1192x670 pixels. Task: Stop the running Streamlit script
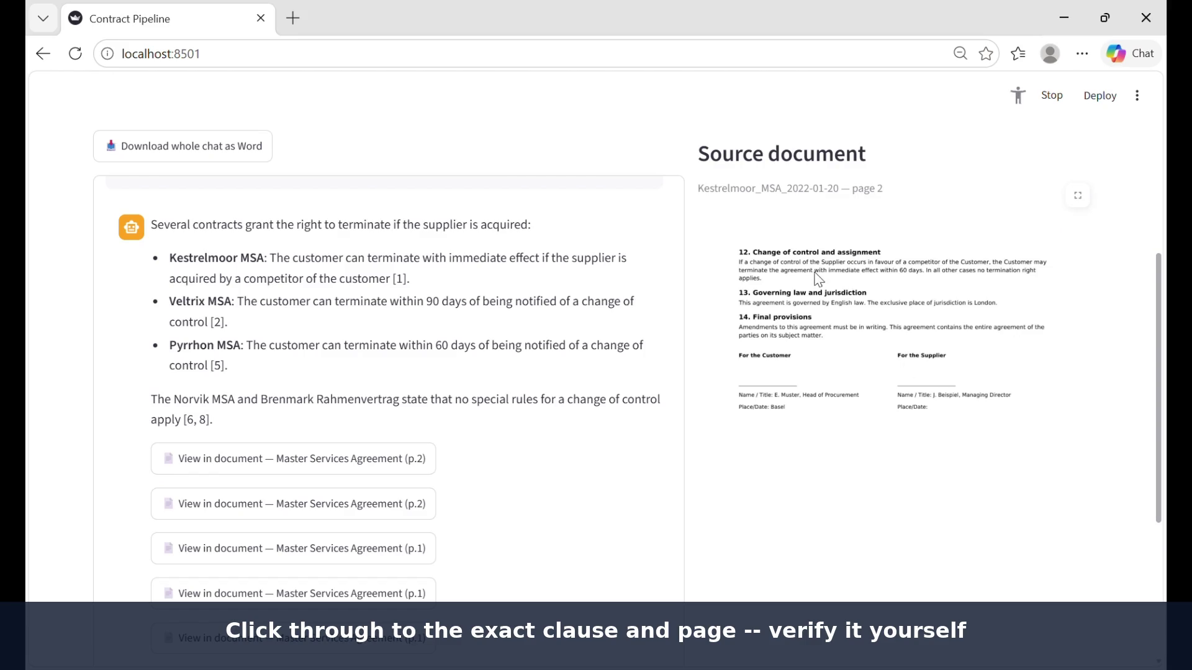pos(1052,95)
